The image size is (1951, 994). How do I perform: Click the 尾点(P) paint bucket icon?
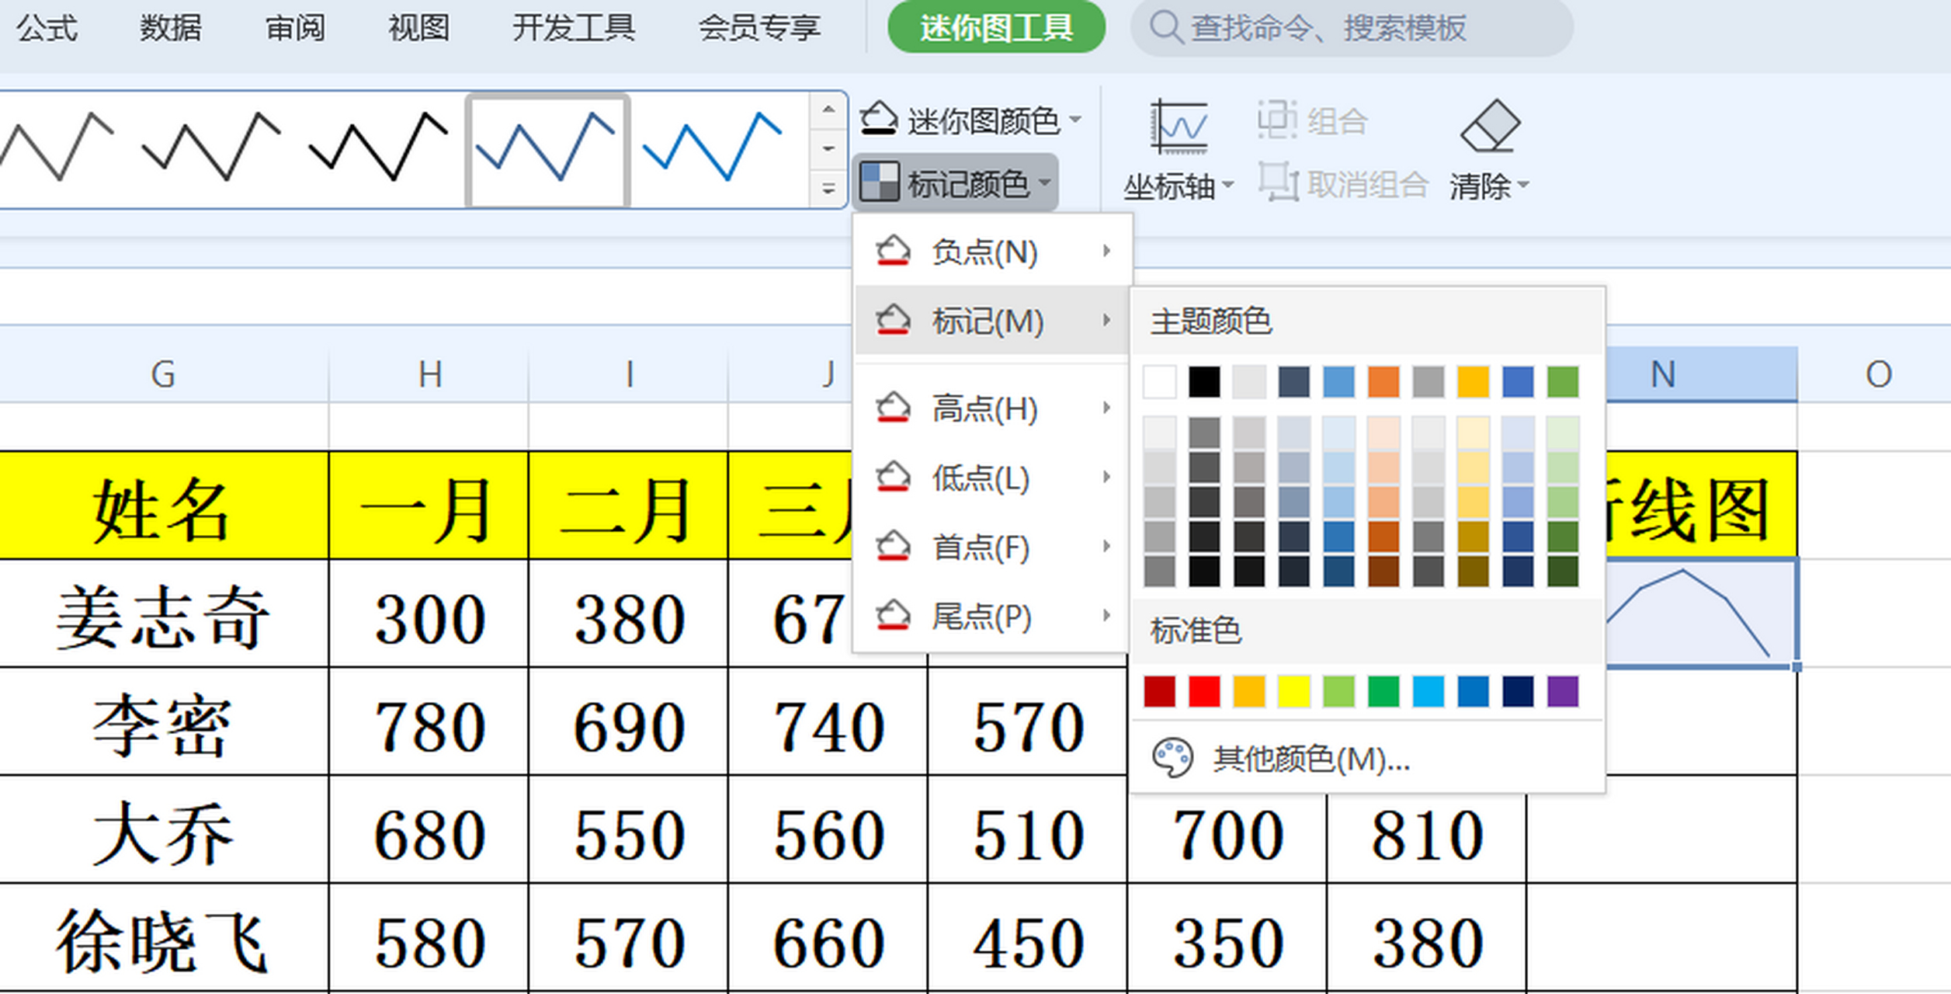893,616
